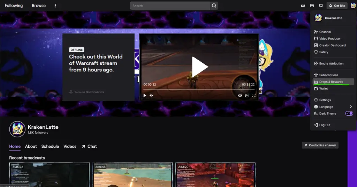The width and height of the screenshot is (357, 187).
Task: Open the Browse page
Action: pyautogui.click(x=38, y=6)
